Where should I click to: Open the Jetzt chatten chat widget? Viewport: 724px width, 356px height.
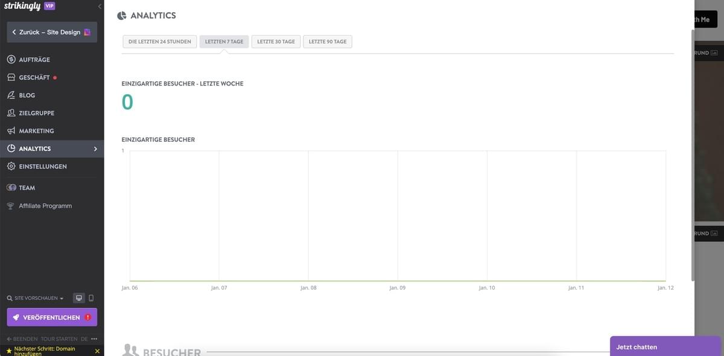click(x=666, y=346)
